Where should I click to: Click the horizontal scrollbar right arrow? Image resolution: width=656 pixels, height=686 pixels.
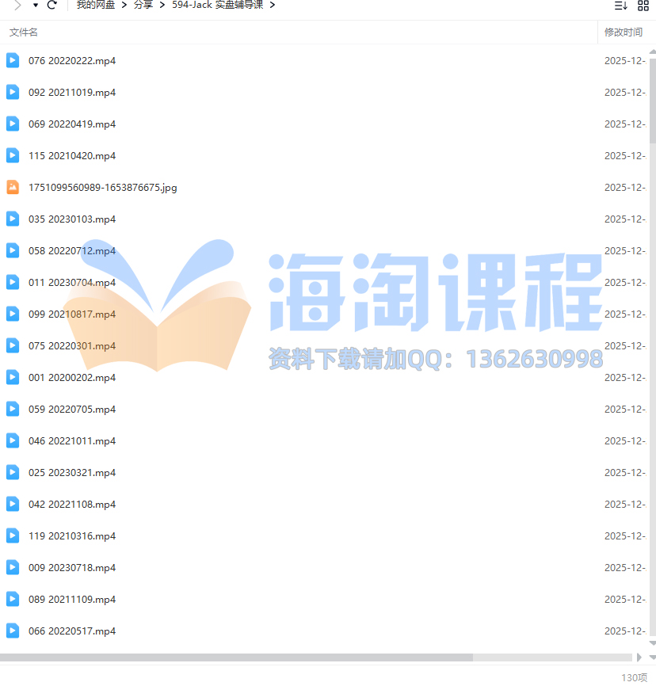(x=639, y=657)
